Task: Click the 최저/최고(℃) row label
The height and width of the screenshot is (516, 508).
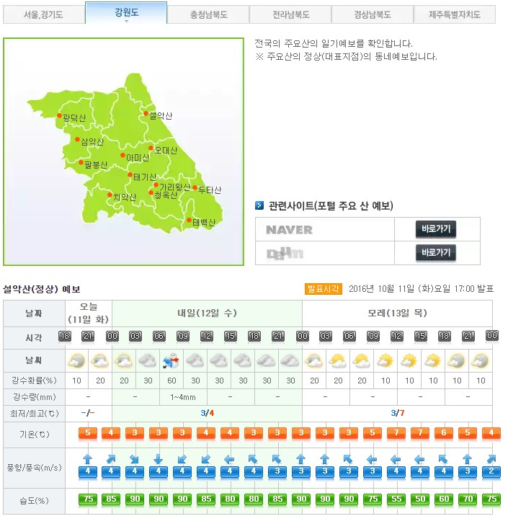Action: [x=34, y=414]
